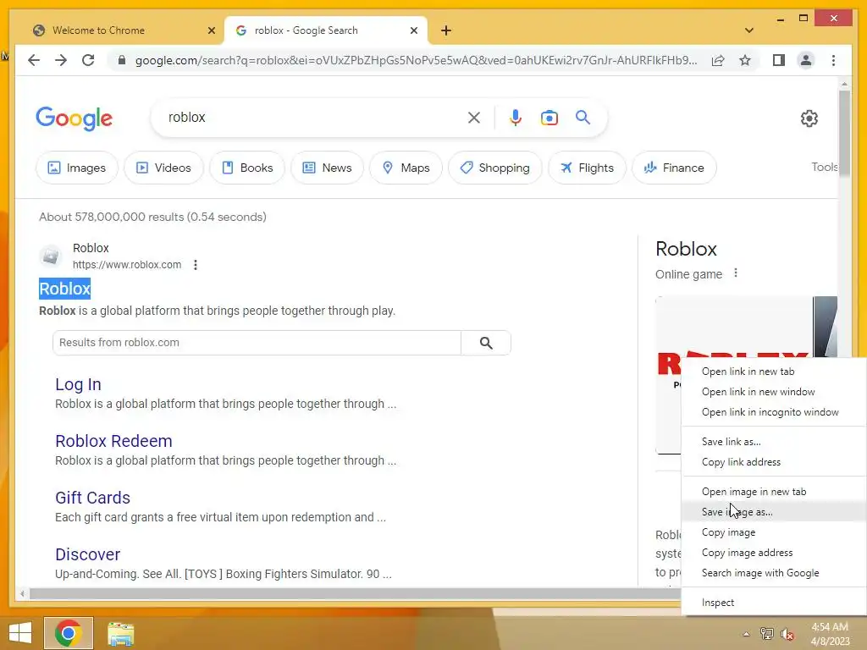This screenshot has height=650, width=867.
Task: Filter results by Shopping
Action: coord(494,168)
